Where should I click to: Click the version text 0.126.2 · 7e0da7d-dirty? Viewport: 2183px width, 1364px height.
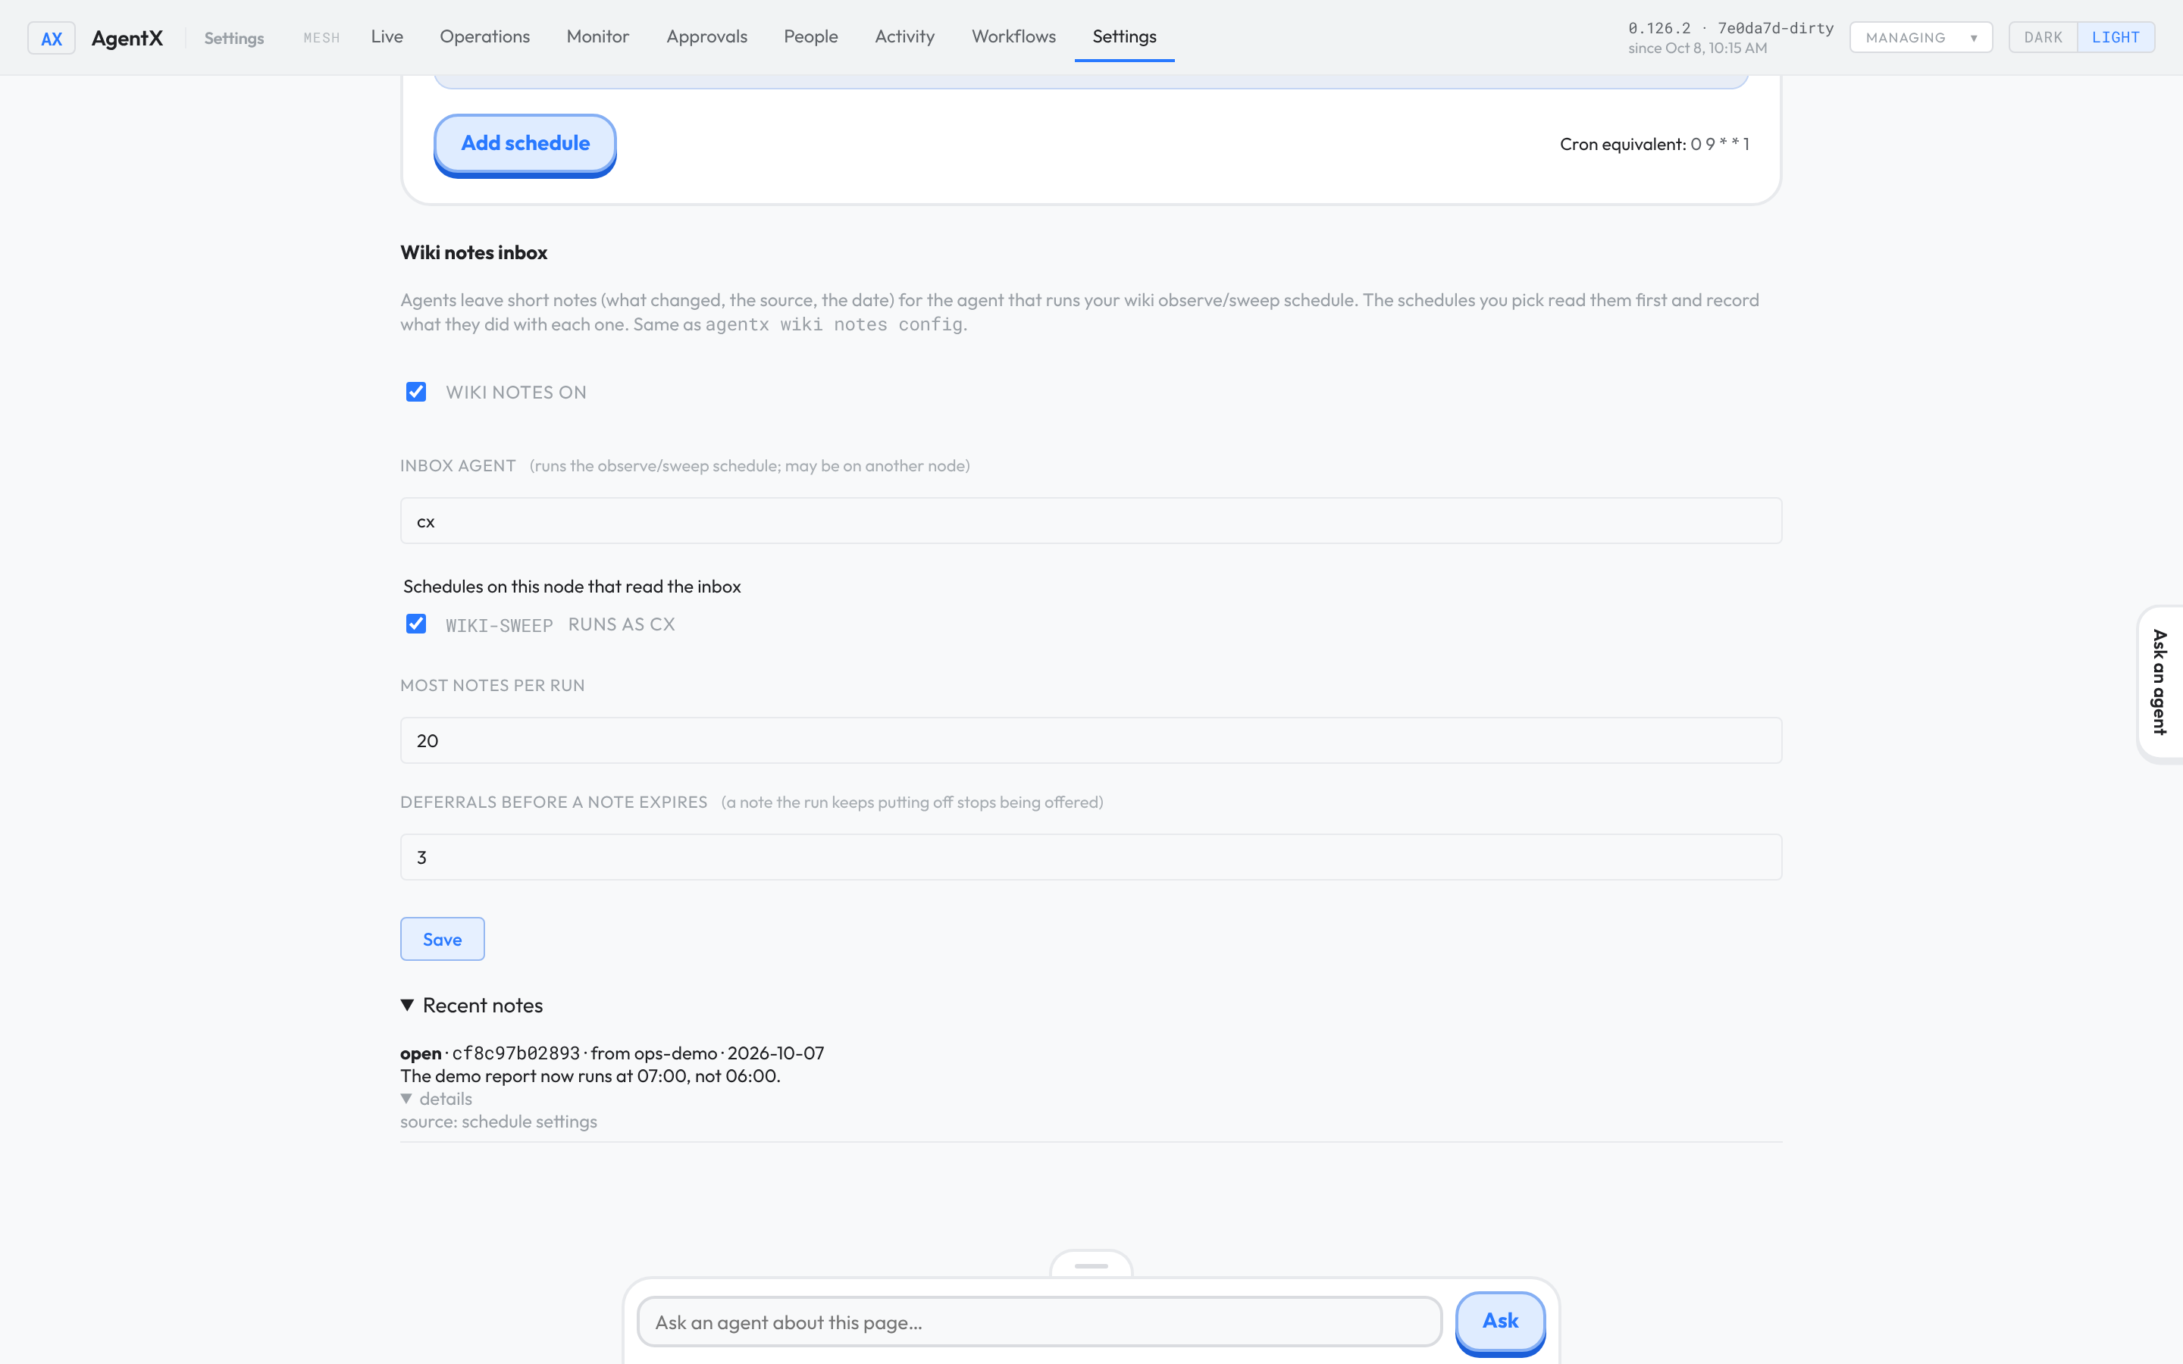coord(1730,28)
